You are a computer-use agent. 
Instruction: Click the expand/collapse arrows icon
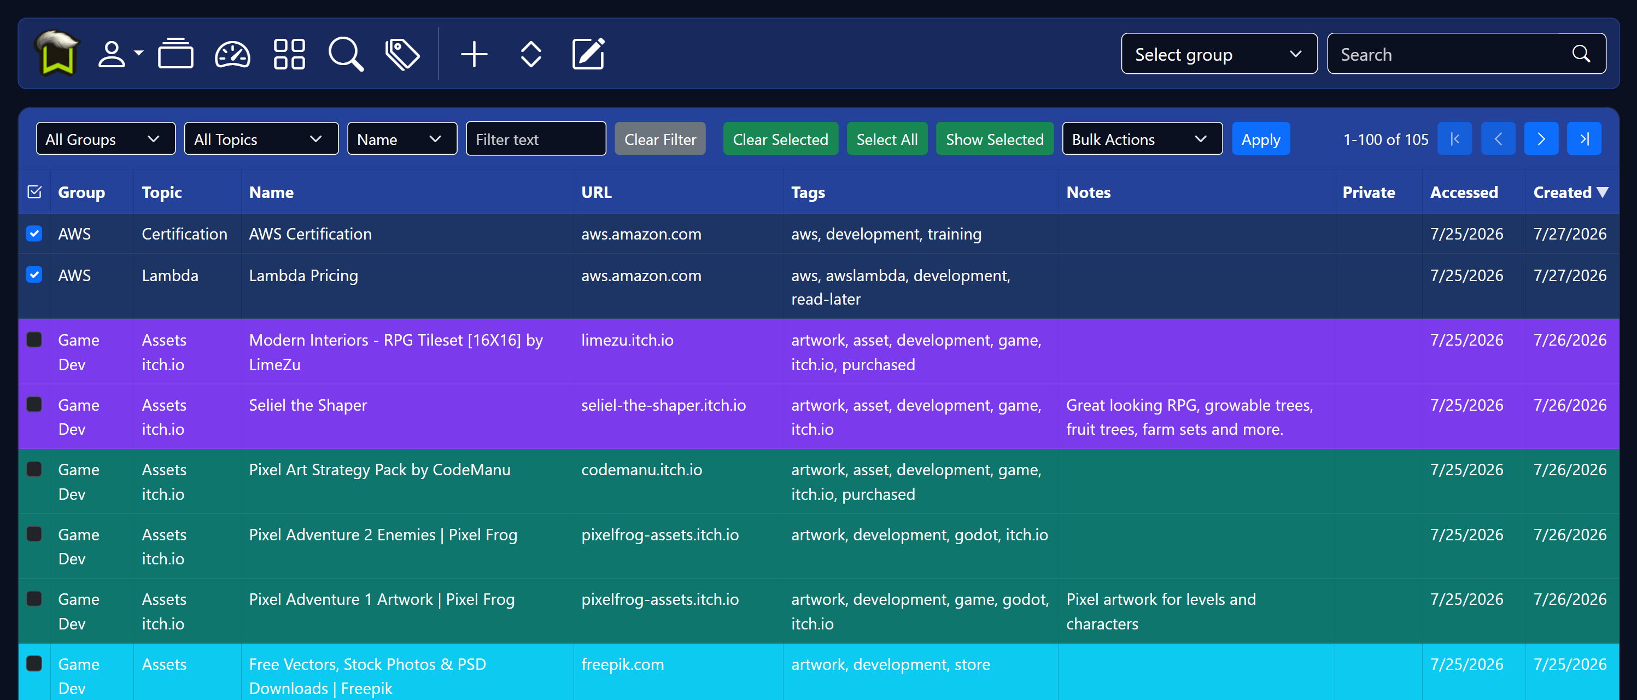point(530,54)
